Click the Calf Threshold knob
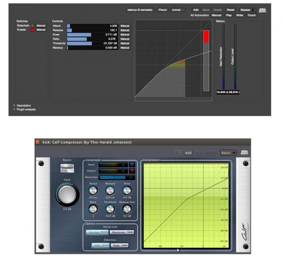The width and height of the screenshot is (283, 267). click(110, 209)
